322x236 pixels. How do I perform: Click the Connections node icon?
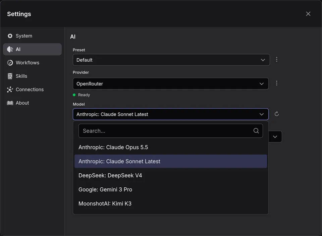[x=10, y=90]
